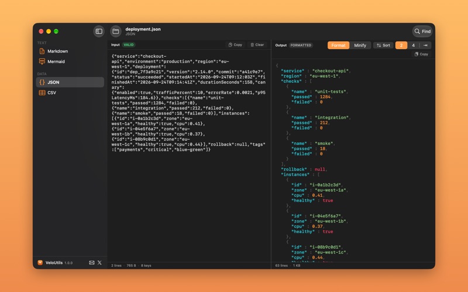
Task: Select CSV tool in the sidebar
Action: tap(70, 93)
